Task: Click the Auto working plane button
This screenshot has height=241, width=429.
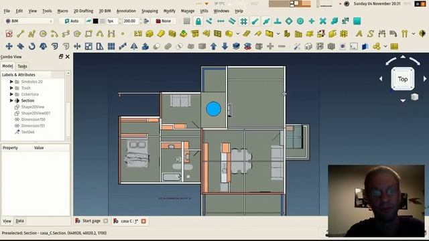Action: tap(72, 21)
